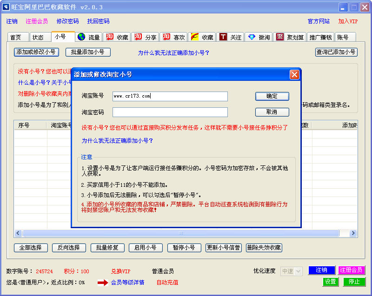372x296 pixels.
Task: Click the blue 注销 button at bottom
Action: (x=321, y=270)
